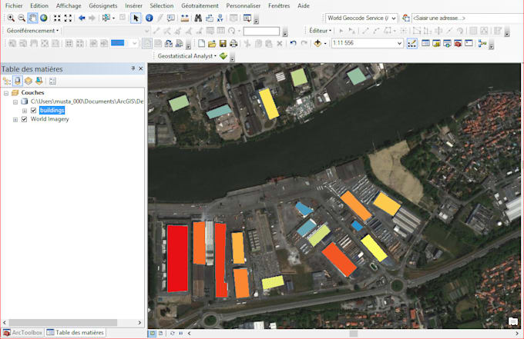Click the Find Route icon

(209, 18)
